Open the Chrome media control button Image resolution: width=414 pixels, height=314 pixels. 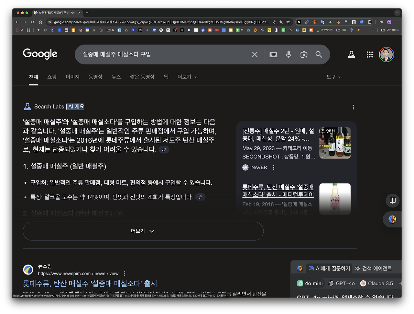[381, 22]
